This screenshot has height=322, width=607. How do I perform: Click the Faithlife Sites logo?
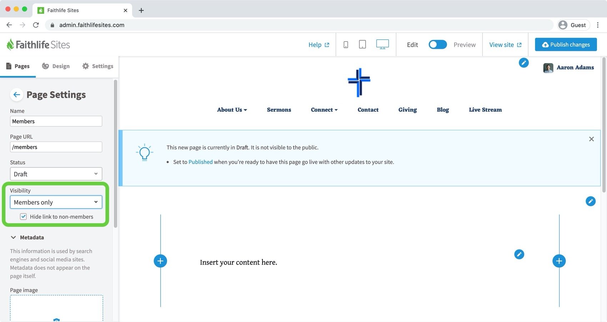pos(38,45)
